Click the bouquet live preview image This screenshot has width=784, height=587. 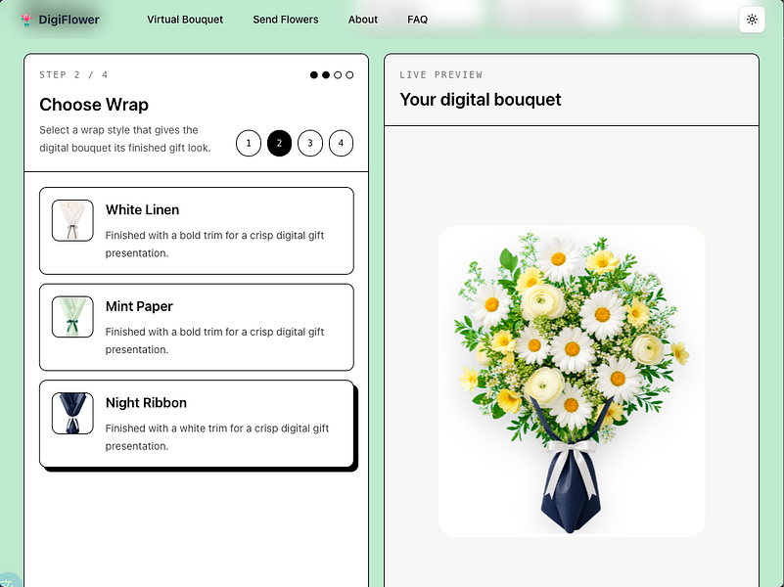(572, 382)
